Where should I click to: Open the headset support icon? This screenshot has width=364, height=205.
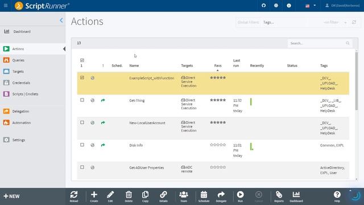[x=263, y=6]
